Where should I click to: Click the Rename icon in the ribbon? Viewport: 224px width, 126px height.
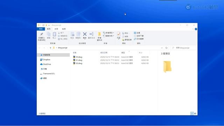pos(91,34)
